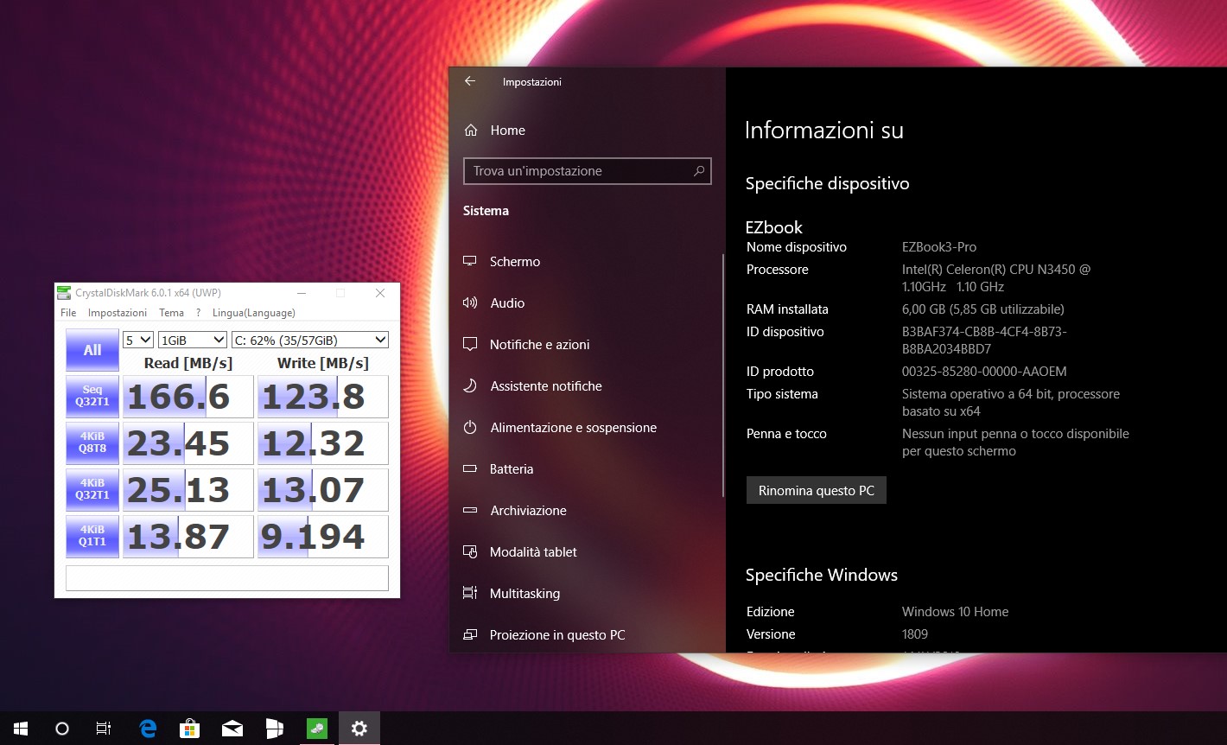The width and height of the screenshot is (1227, 745).
Task: Click the Edizione value Windows 10 Home
Action: point(956,612)
